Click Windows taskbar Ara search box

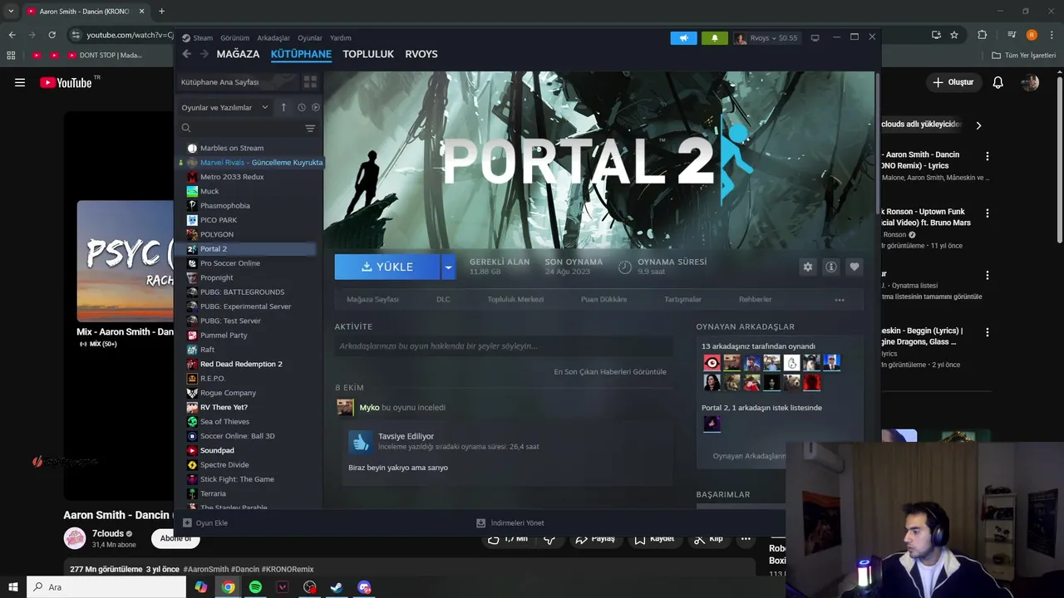106,587
